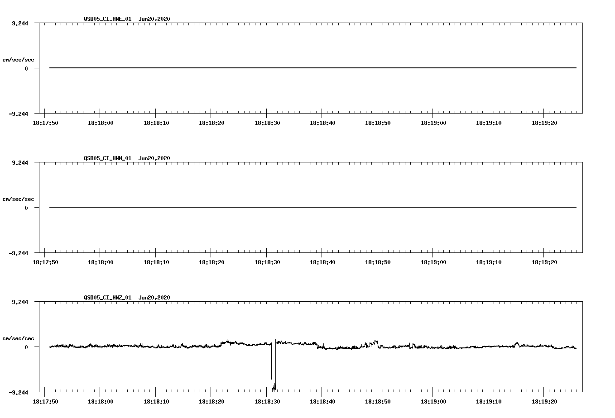Screen dimensions: 615x418
Task: Click the QSD05_CI_HNE_01 plot title
Action: [x=108, y=19]
